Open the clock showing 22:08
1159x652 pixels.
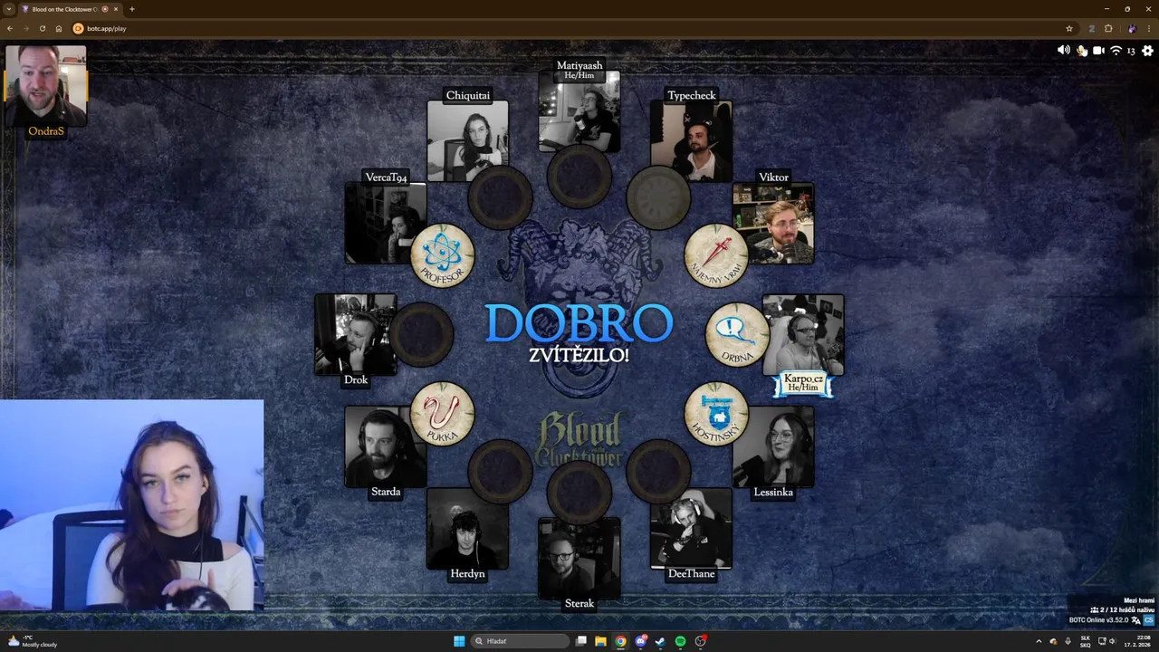[x=1135, y=641]
